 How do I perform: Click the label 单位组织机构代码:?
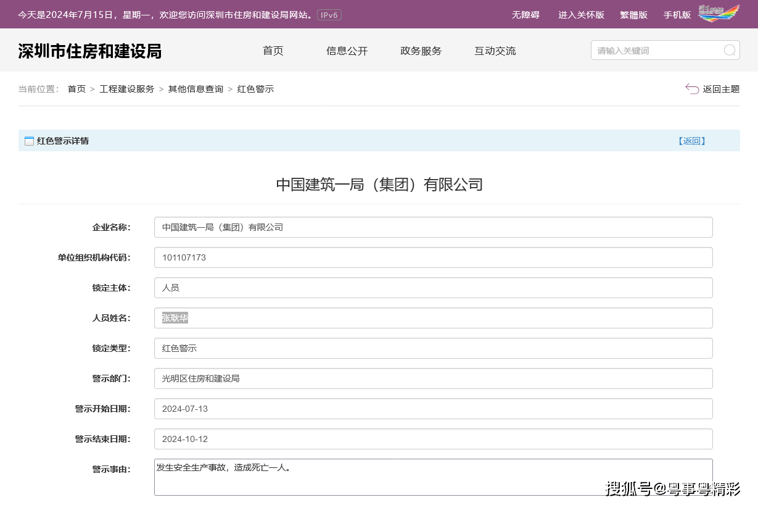(94, 257)
